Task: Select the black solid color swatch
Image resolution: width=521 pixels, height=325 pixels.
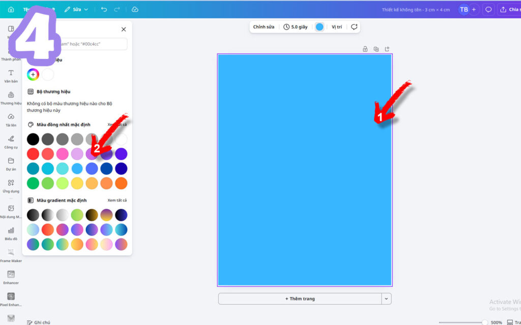Action: 33,139
